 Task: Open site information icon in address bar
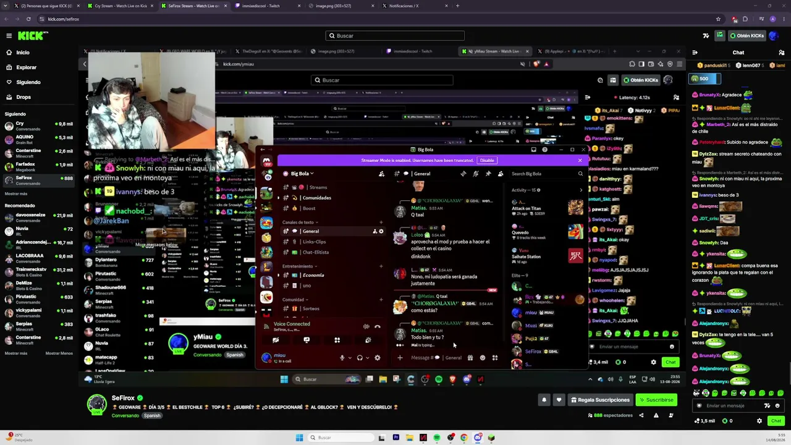[x=41, y=19]
